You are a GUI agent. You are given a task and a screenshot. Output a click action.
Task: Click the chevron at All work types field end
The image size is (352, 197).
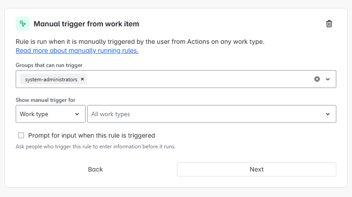pyautogui.click(x=328, y=114)
